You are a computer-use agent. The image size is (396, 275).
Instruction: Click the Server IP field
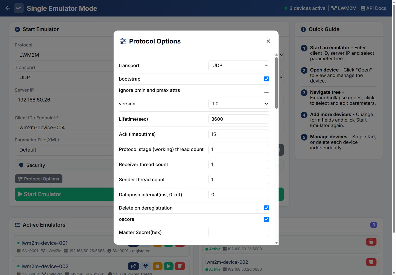pyautogui.click(x=64, y=100)
